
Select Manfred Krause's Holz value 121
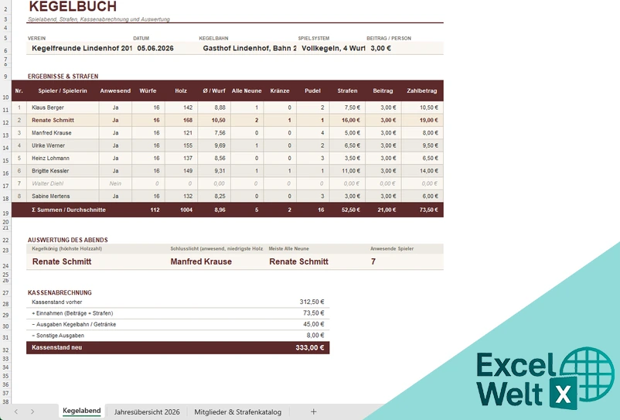pos(181,133)
